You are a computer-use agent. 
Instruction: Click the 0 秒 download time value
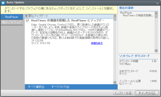154,61
